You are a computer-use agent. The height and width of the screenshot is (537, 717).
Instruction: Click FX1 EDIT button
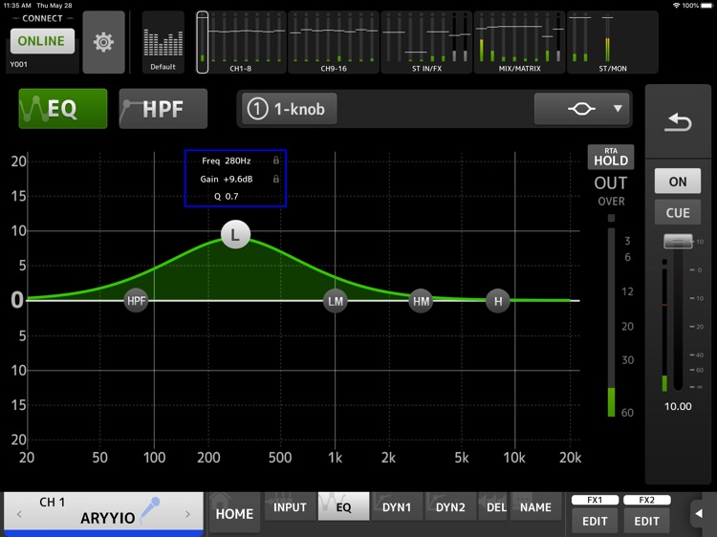pyautogui.click(x=595, y=521)
